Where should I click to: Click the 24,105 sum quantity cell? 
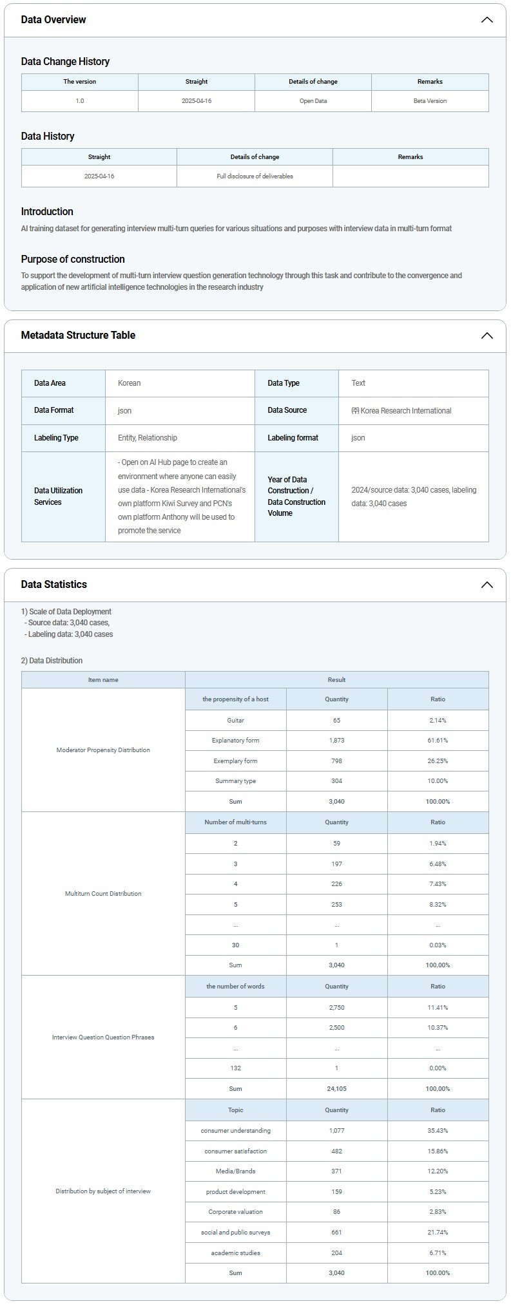[x=336, y=1089]
